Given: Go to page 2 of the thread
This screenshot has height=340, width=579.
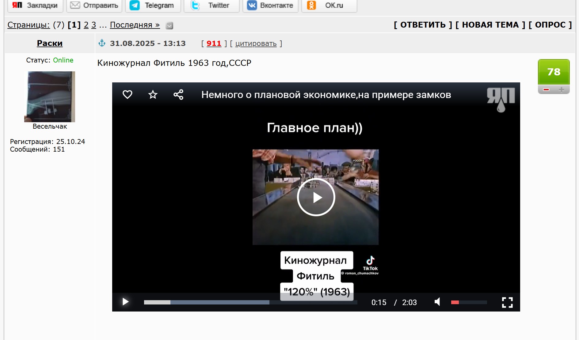Looking at the screenshot, I should 86,25.
